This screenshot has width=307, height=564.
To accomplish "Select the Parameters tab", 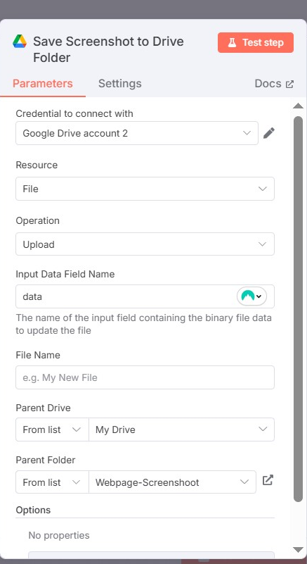I will [43, 84].
